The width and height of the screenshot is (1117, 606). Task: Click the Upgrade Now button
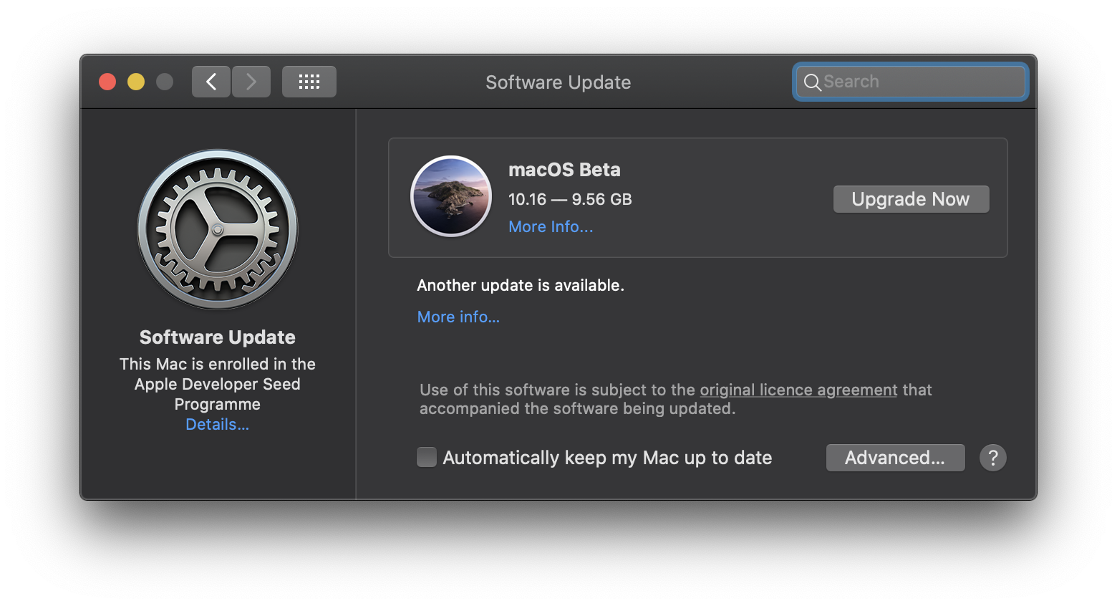pos(911,198)
